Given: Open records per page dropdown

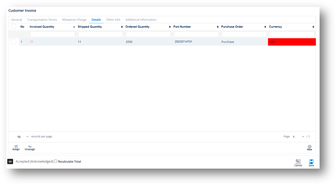Looking at the screenshot, I should (22, 137).
